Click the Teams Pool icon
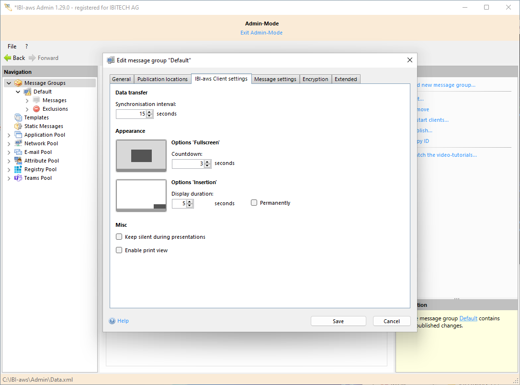The image size is (520, 385). coord(18,178)
